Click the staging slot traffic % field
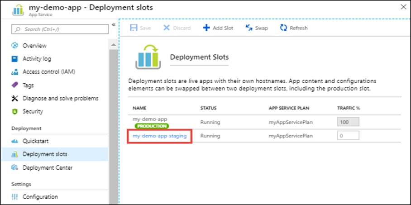This screenshot has width=411, height=205. (348, 136)
